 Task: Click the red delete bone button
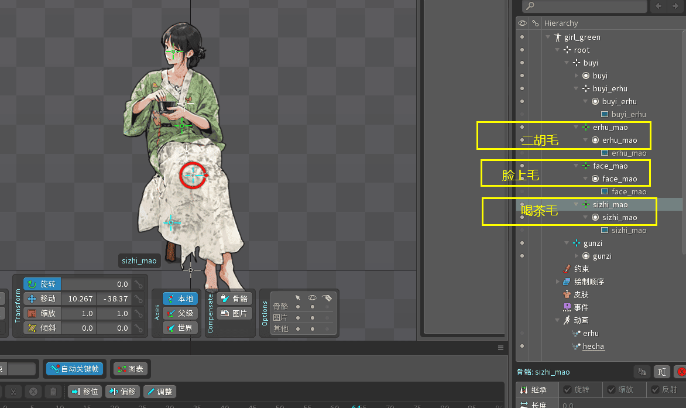click(x=680, y=372)
